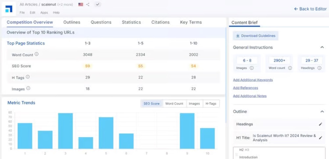Viewport: 329px width, 159px height.
Task: Click the info icon beside Headings brief
Action: (319, 68)
